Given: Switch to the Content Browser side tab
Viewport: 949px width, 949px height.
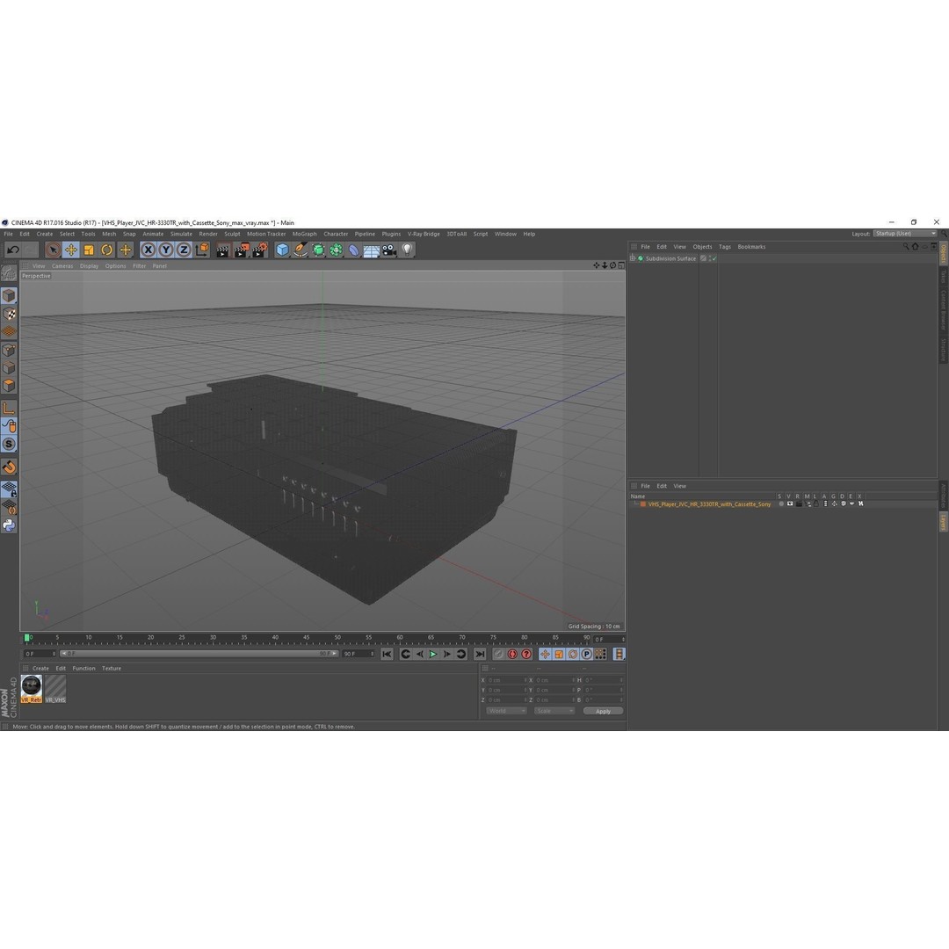Looking at the screenshot, I should point(944,308).
